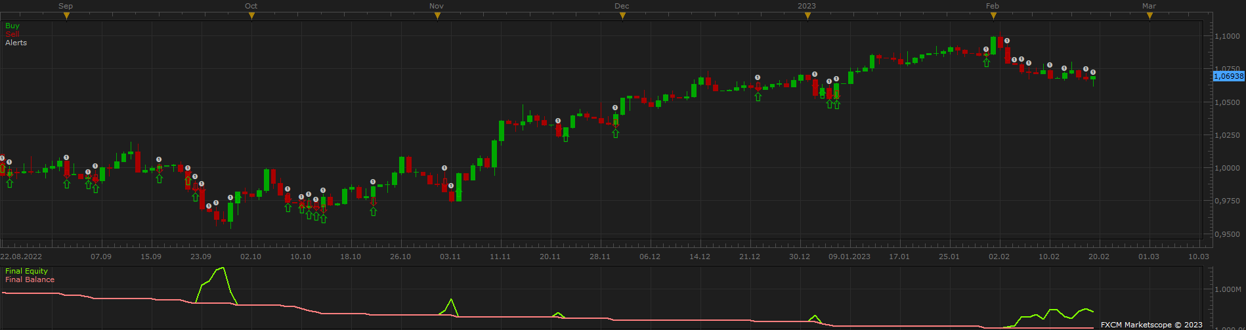
Task: Select the 06.12 date label
Action: point(650,257)
